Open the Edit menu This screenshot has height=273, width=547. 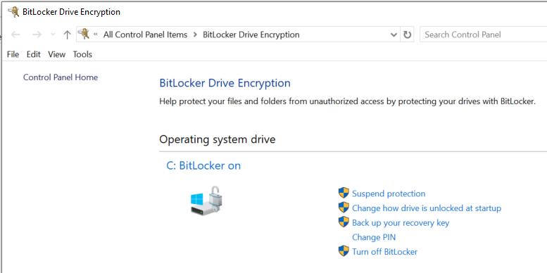point(34,54)
